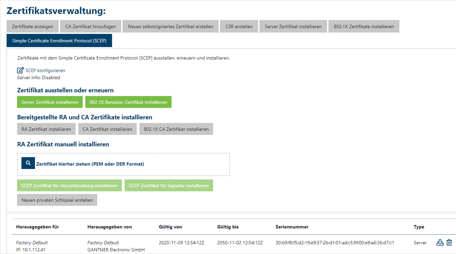Screen dimensions: 456x254
Task: Click GANTNER Electronic GmbH issuer text
Action: pyautogui.click(x=116, y=250)
